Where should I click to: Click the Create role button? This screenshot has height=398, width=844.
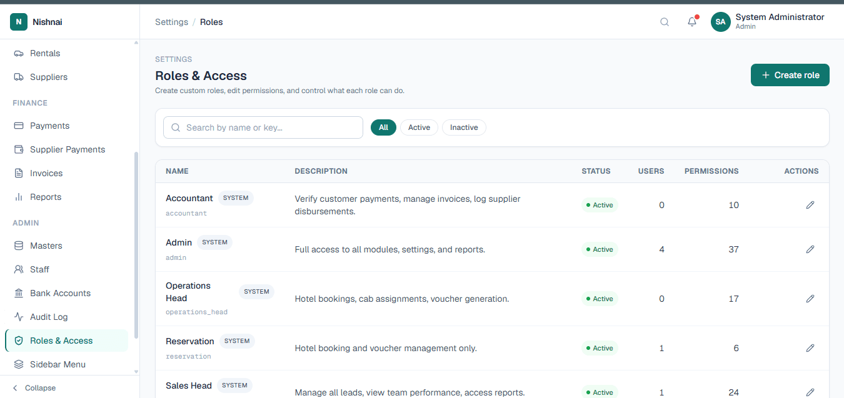click(x=790, y=75)
